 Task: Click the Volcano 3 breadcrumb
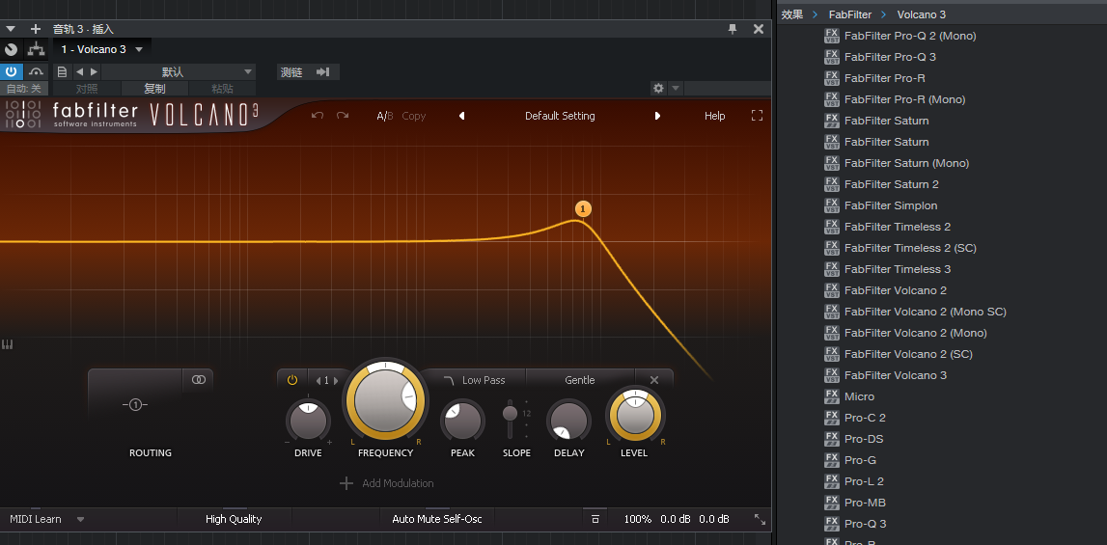(922, 14)
